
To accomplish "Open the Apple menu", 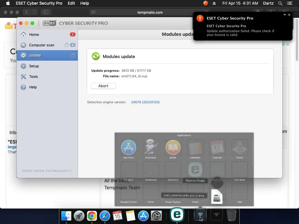I will click(x=8, y=3).
